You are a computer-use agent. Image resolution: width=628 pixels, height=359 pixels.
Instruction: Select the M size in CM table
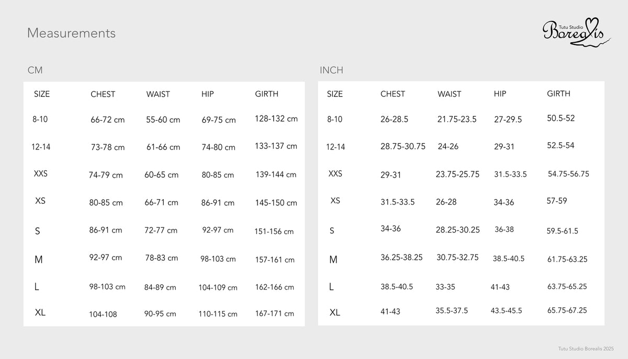pos(38,260)
